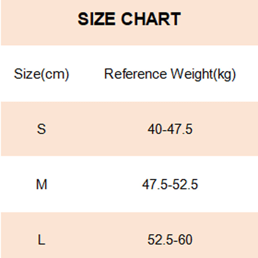Viewport: 258px width, 258px height.
Task: Click "Weight(kg)" in the header row
Action: point(203,74)
